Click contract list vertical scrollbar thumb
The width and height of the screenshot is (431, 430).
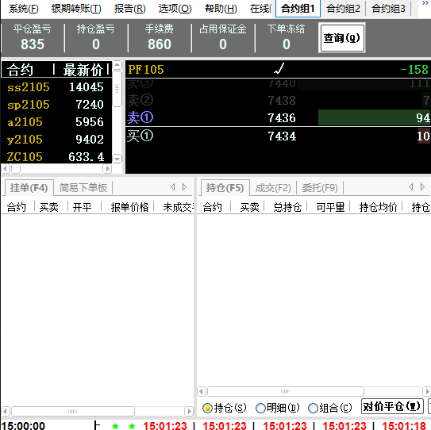117,89
